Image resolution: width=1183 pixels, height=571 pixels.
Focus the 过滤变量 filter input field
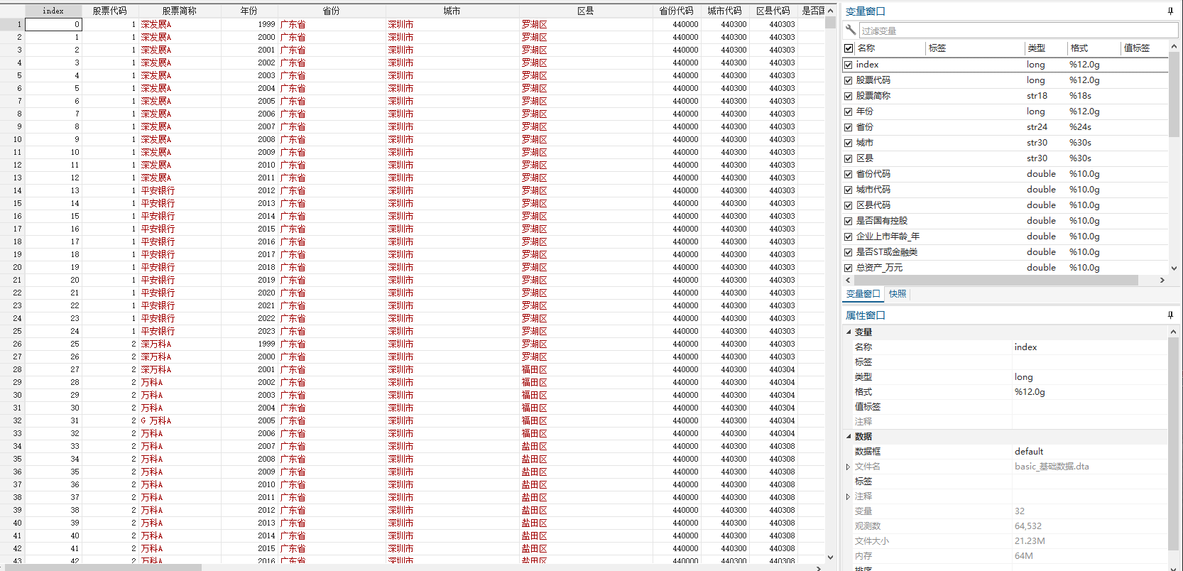(1018, 31)
